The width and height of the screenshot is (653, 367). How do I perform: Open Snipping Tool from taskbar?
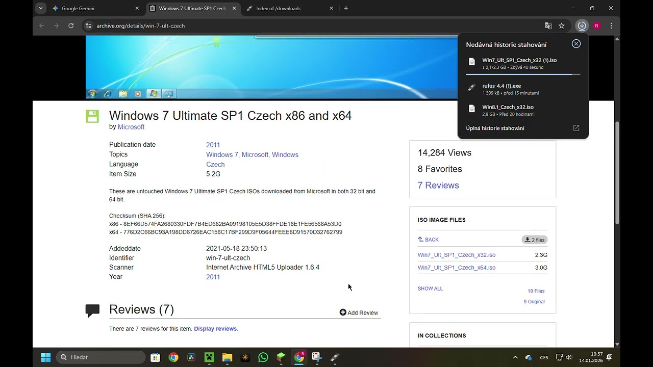[317, 357]
